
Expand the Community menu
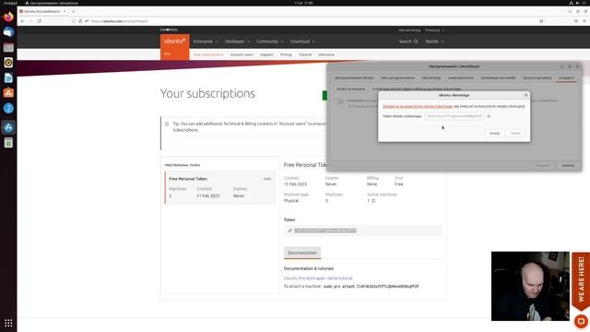(x=270, y=41)
